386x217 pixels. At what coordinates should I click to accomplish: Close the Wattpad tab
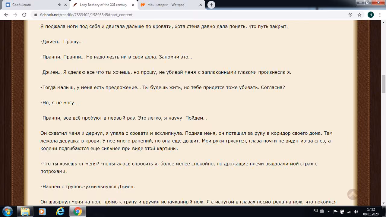(x=201, y=5)
